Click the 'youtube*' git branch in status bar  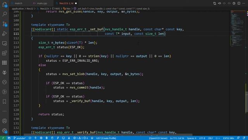[20, 138]
